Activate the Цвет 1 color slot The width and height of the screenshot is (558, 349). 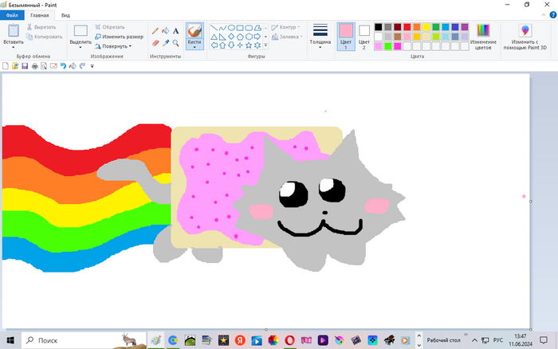pyautogui.click(x=346, y=36)
